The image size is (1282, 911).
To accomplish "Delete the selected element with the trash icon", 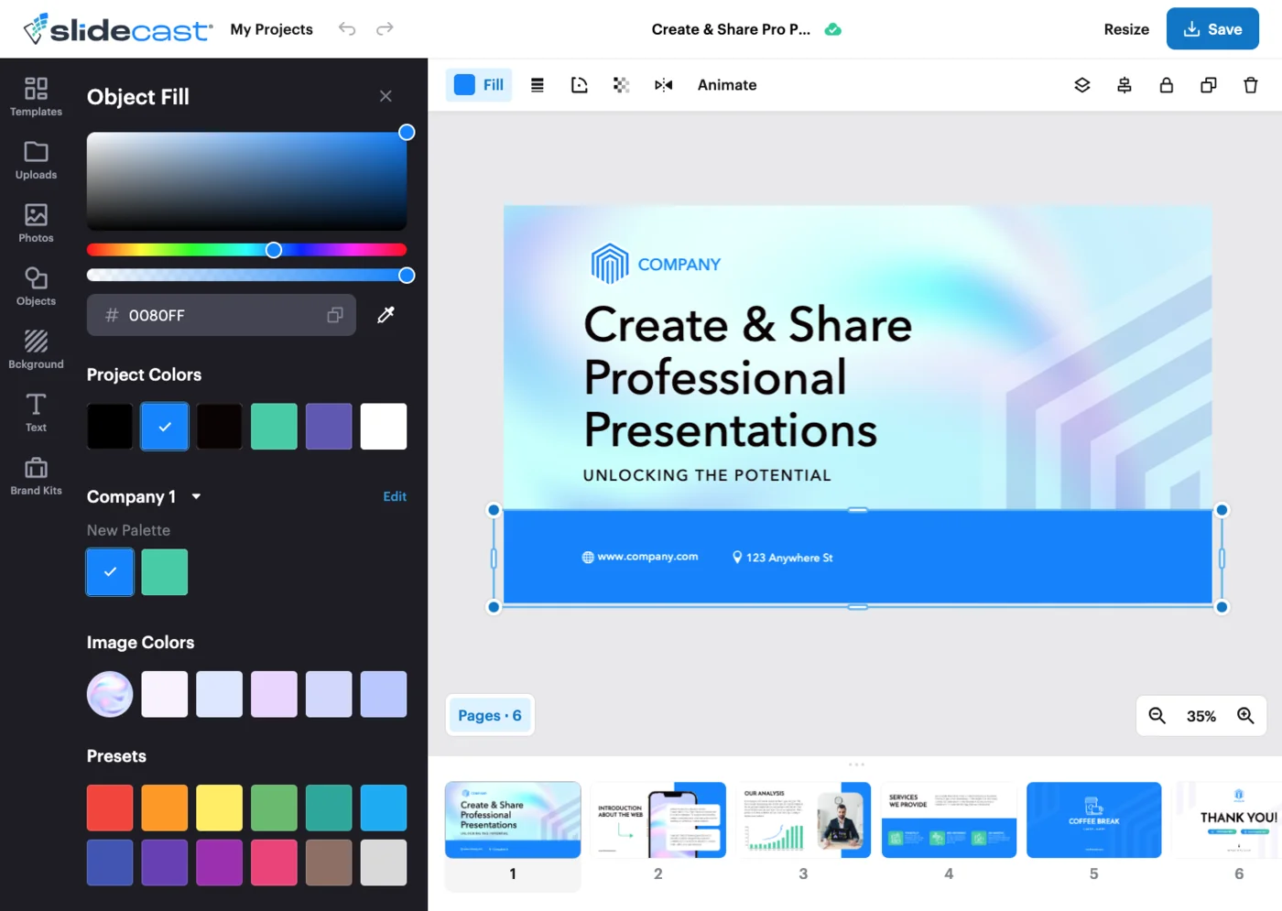I will click(1250, 84).
